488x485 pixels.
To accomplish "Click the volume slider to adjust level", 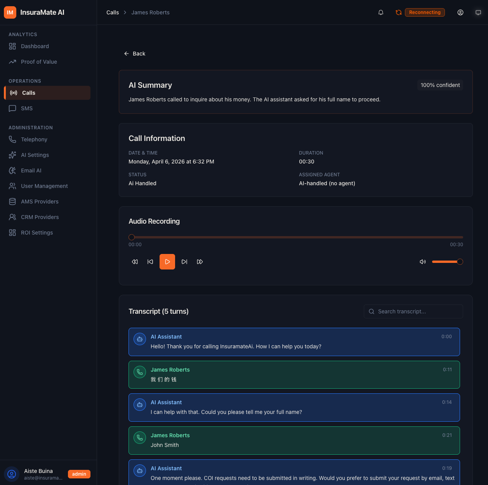I will click(446, 261).
